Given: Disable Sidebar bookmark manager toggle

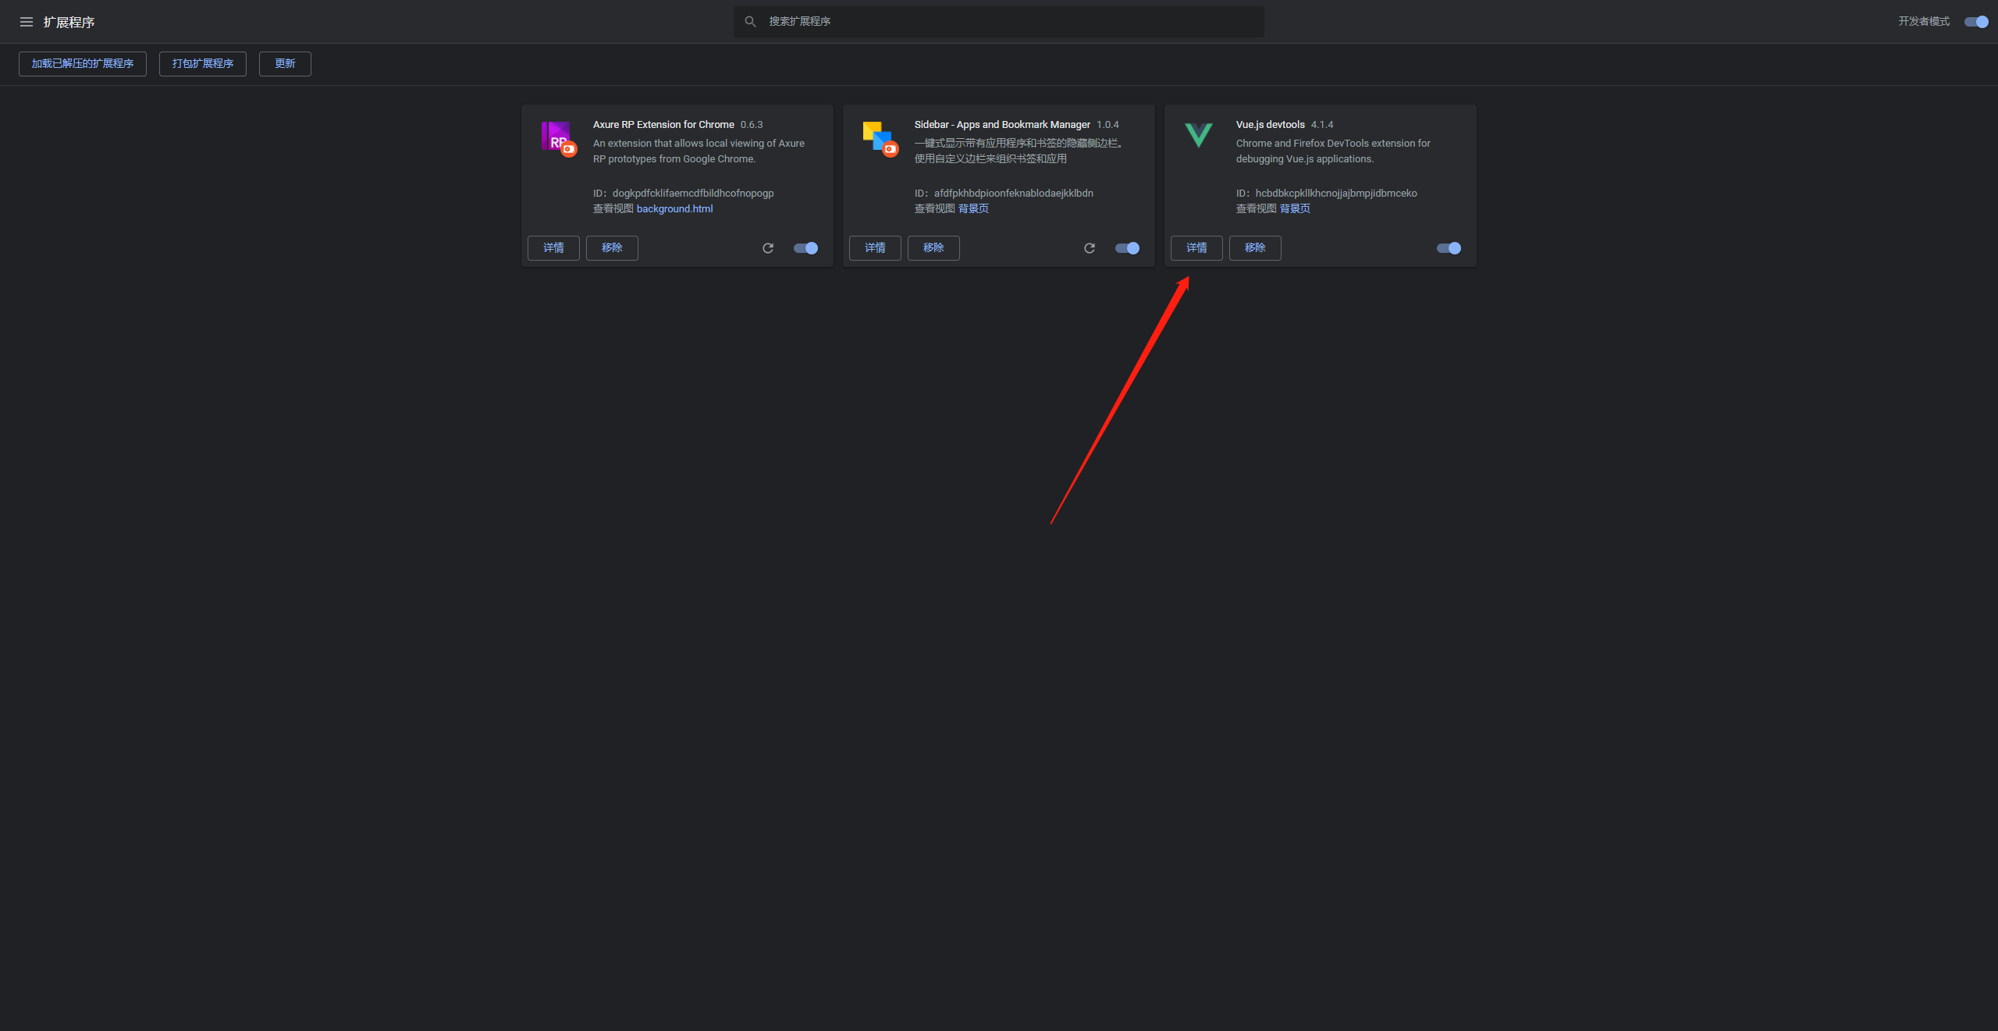Looking at the screenshot, I should click(1128, 248).
